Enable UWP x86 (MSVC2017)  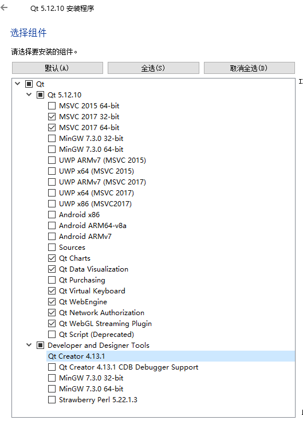point(52,203)
